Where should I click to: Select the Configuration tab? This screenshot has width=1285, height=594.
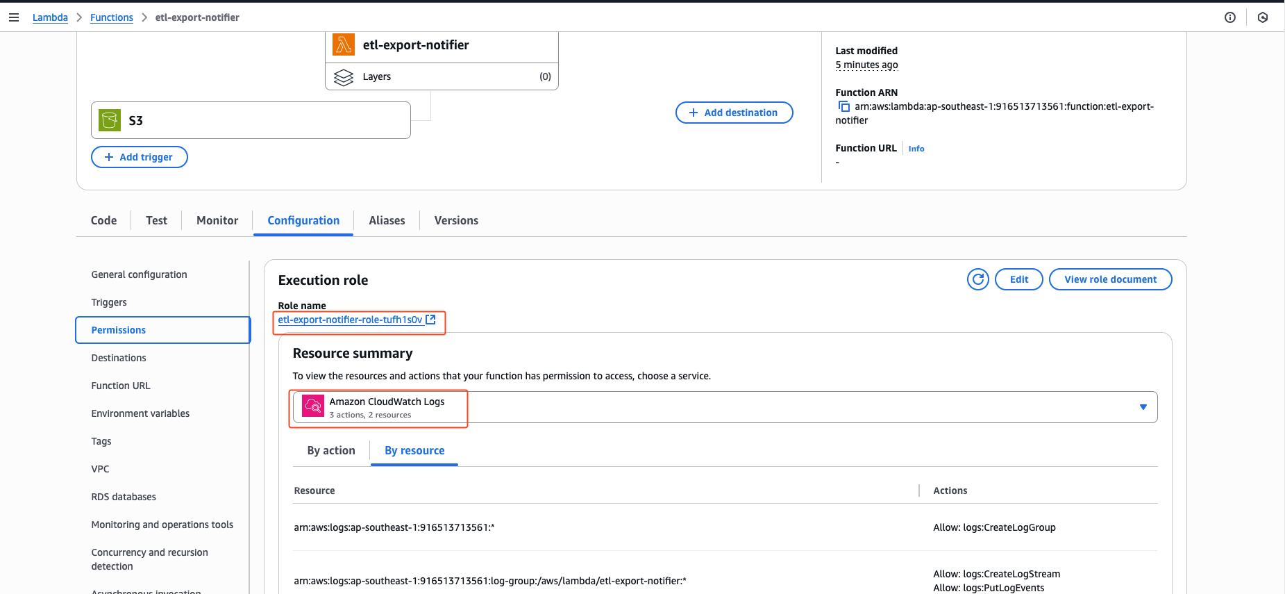[x=303, y=220]
